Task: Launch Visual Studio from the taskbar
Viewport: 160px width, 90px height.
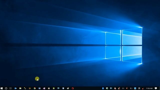Action: pyautogui.click(x=44, y=88)
